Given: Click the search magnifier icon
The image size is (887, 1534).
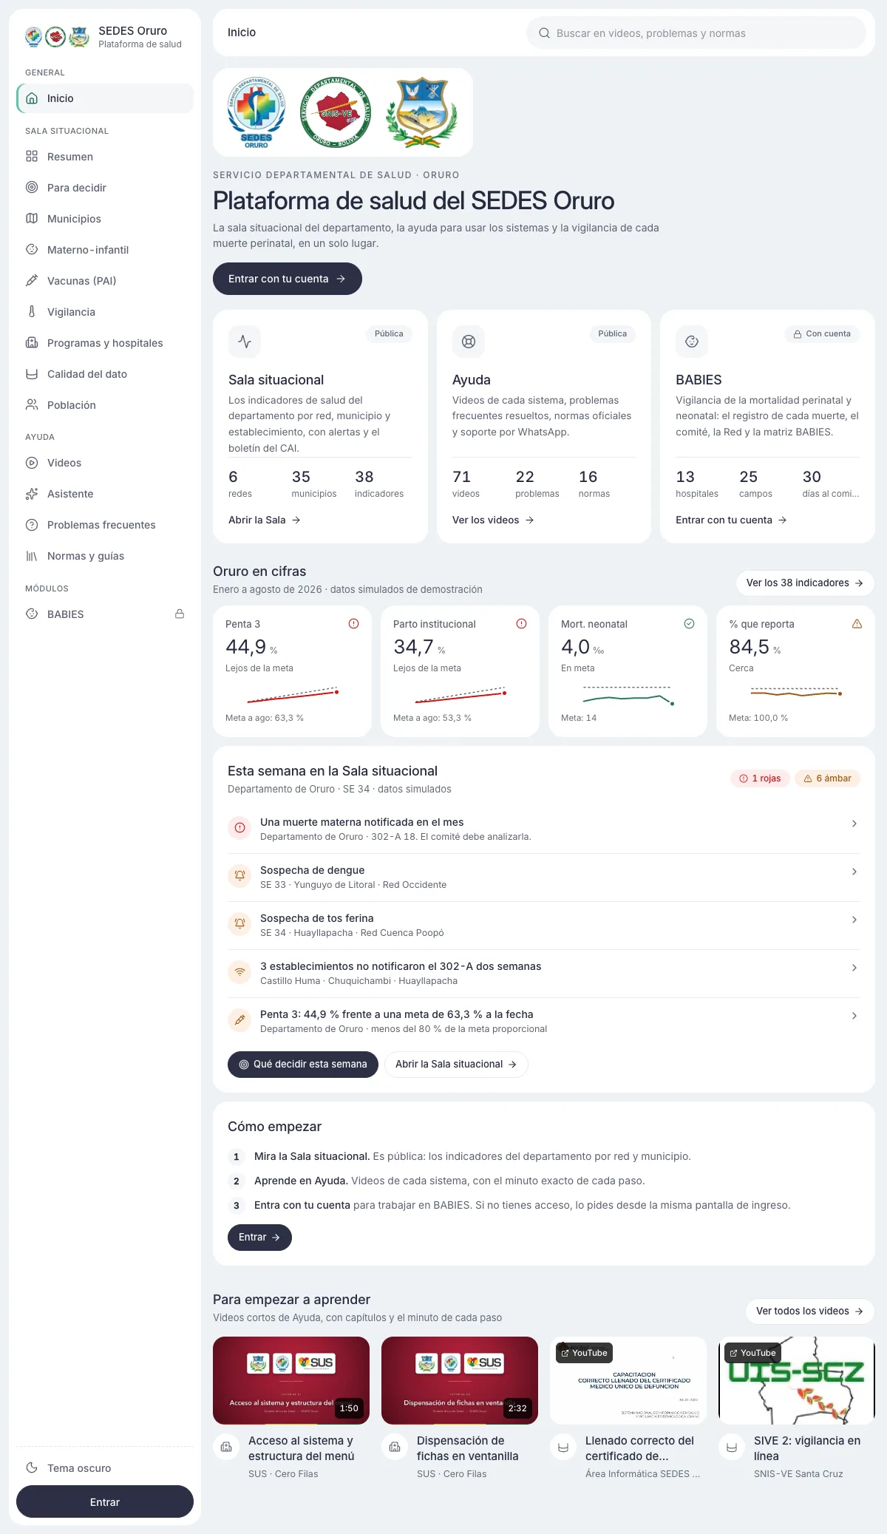Looking at the screenshot, I should 545,33.
